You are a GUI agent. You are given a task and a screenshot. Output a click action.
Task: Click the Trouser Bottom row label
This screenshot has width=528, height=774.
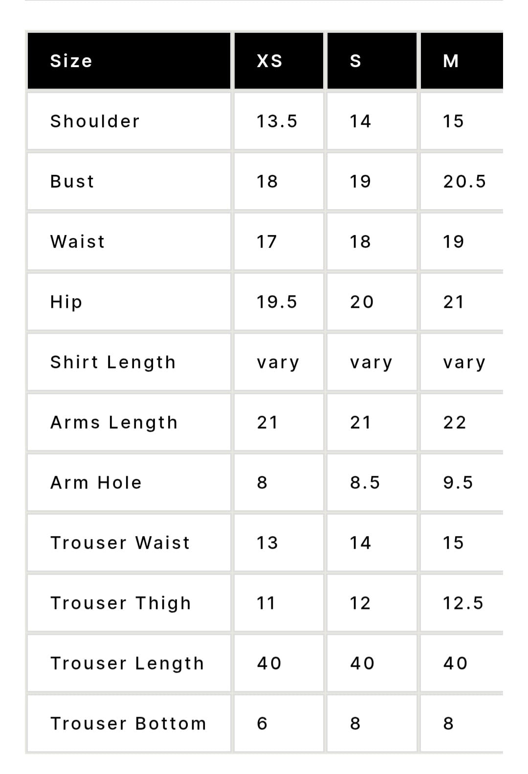click(x=129, y=724)
